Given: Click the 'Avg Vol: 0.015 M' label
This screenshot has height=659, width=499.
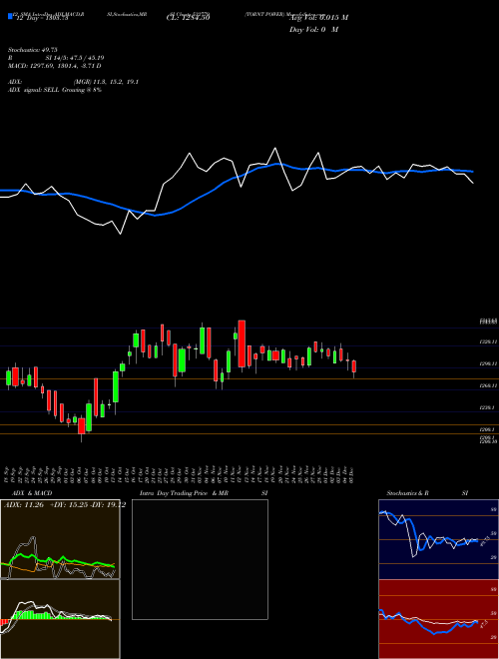Looking at the screenshot, I should pyautogui.click(x=318, y=18).
